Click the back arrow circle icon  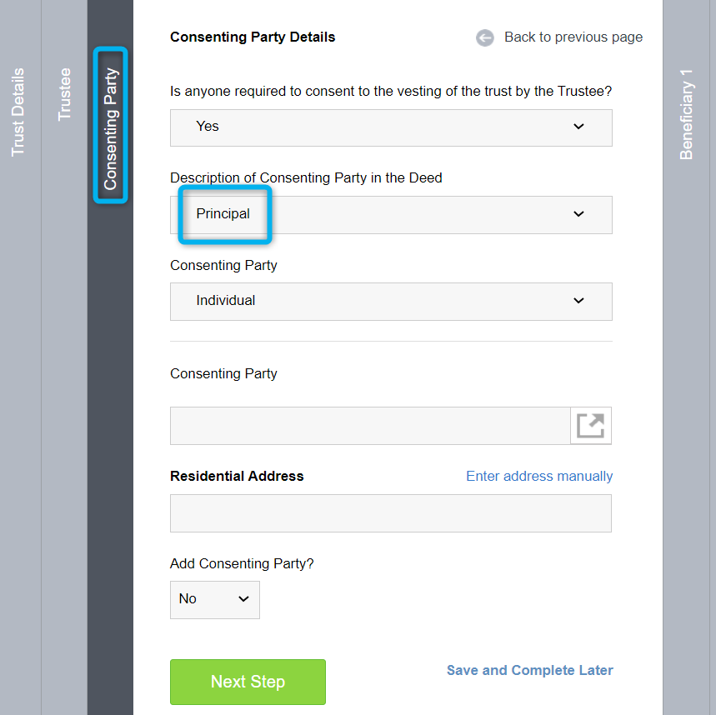[x=484, y=37]
